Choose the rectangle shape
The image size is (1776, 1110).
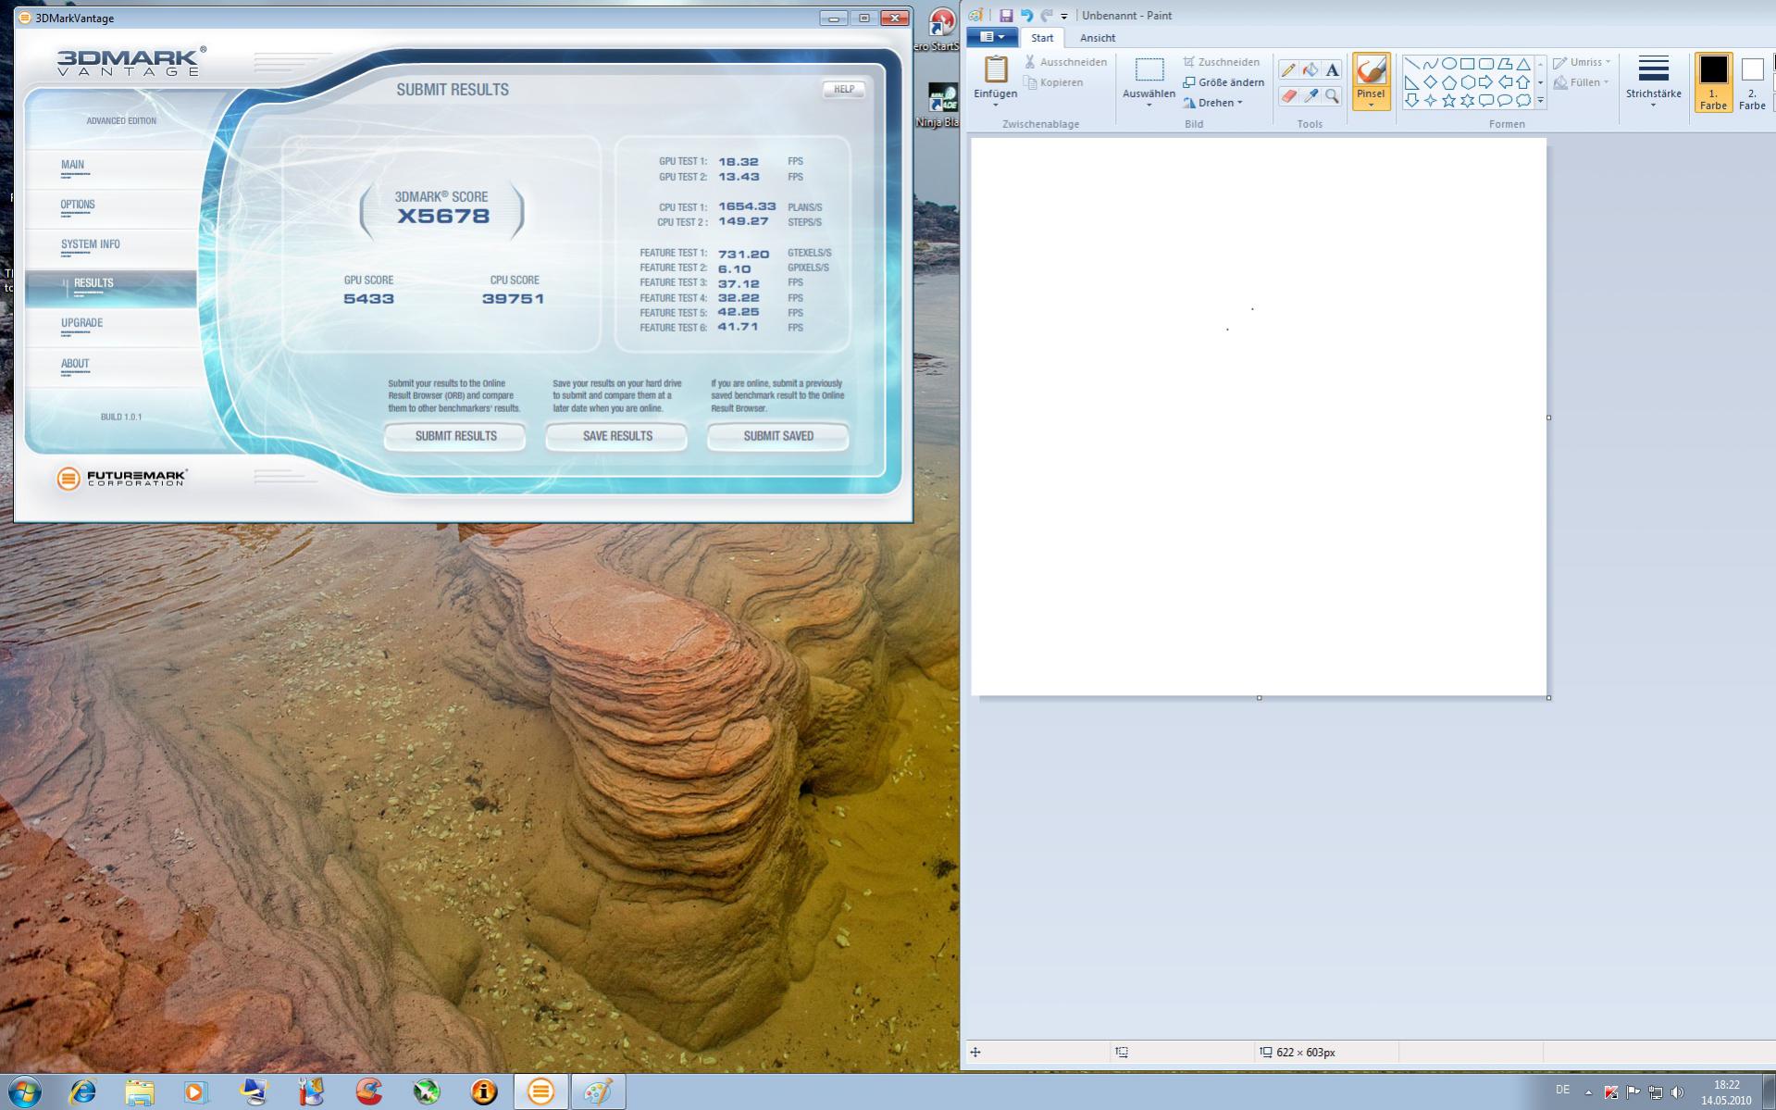1468,64
